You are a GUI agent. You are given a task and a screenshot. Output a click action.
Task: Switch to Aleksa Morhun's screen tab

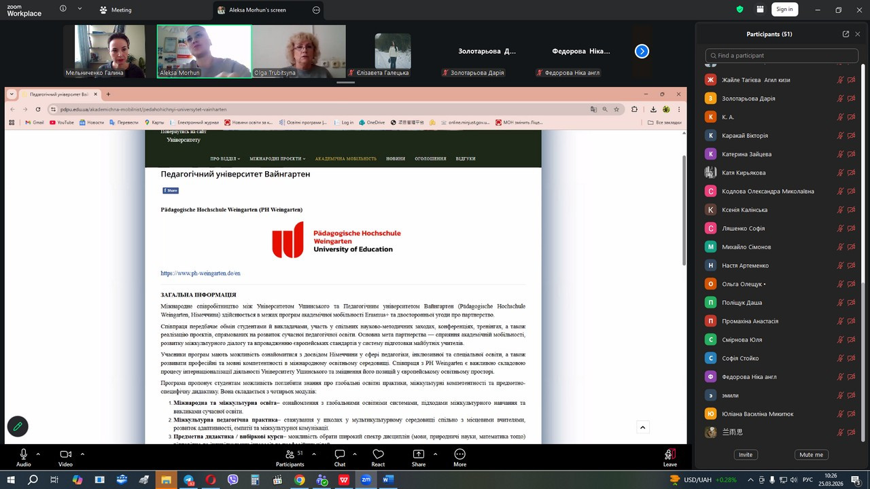(257, 10)
